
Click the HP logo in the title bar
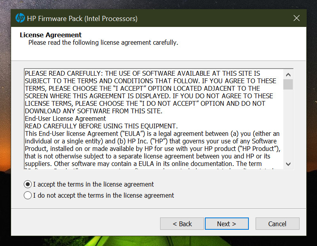[x=20, y=18]
